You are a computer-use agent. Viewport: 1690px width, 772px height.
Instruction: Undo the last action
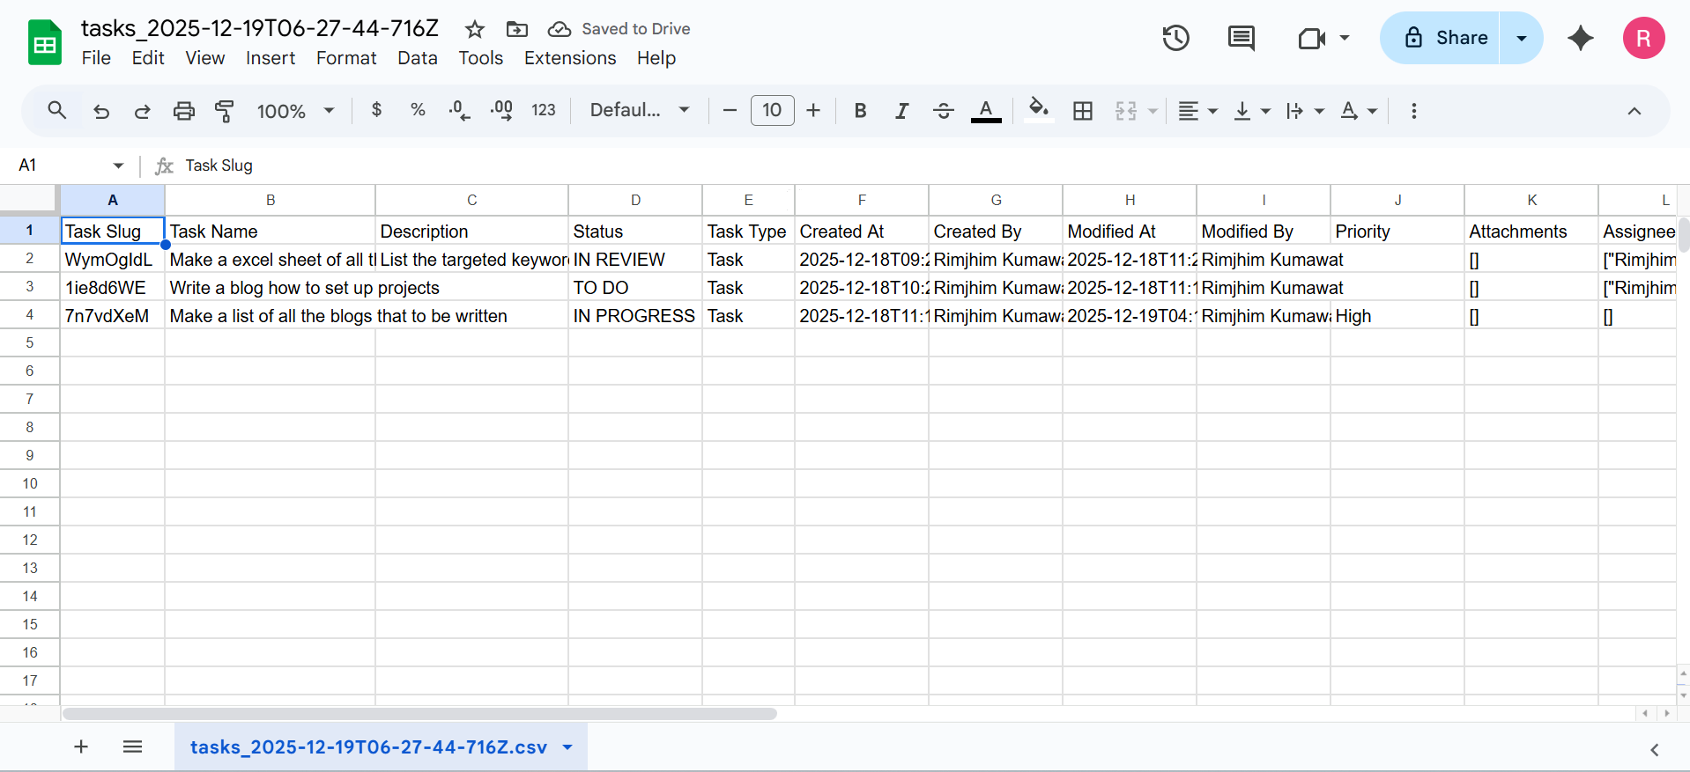tap(101, 111)
